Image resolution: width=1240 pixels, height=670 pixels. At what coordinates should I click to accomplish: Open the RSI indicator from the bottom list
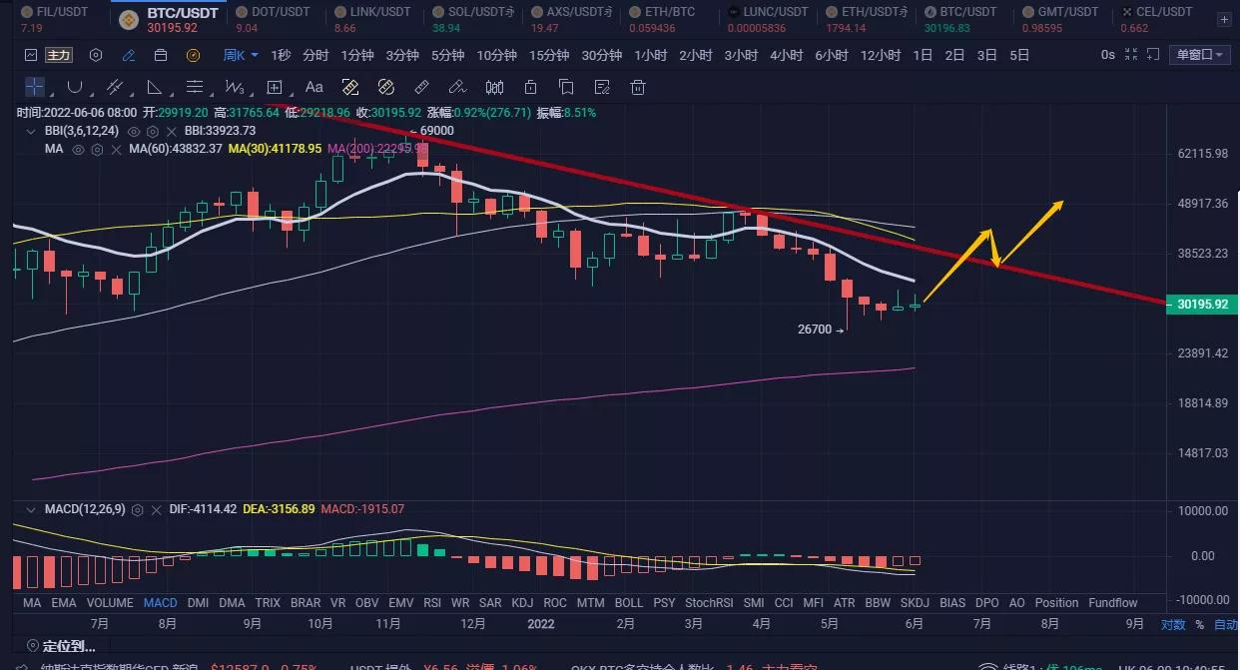point(432,602)
